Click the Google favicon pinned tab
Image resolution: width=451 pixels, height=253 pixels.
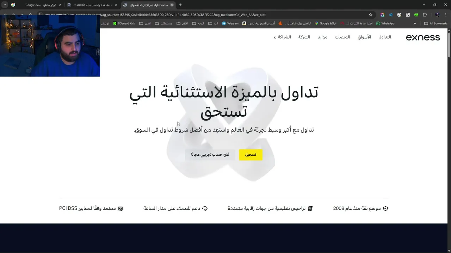pos(13,5)
